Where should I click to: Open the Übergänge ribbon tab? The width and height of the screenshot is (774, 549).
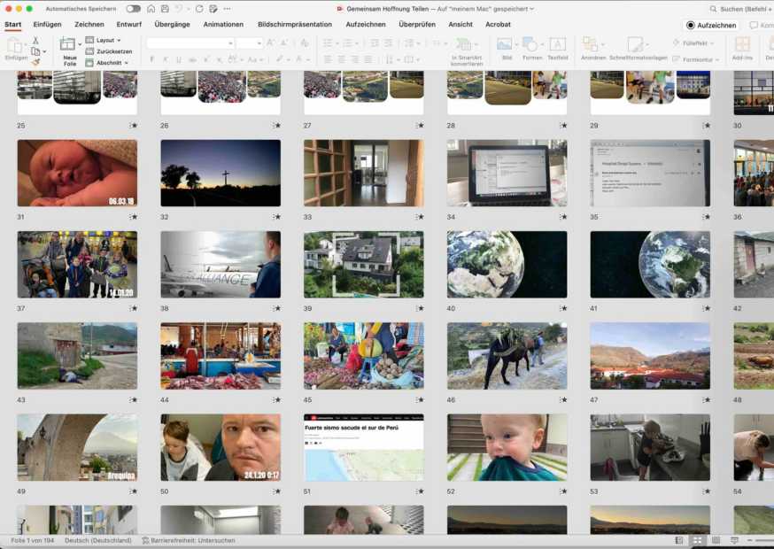172,24
